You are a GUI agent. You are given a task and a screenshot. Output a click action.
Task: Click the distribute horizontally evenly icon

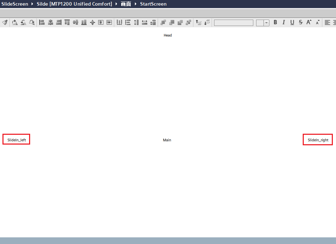[119, 22]
